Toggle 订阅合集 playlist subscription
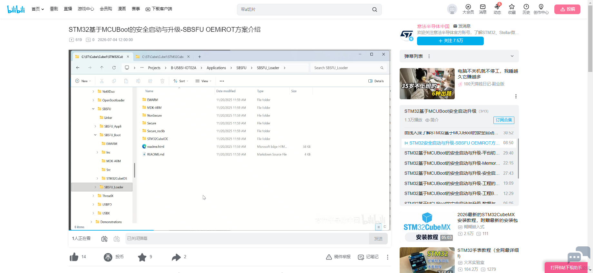The width and height of the screenshot is (593, 273). click(x=504, y=120)
